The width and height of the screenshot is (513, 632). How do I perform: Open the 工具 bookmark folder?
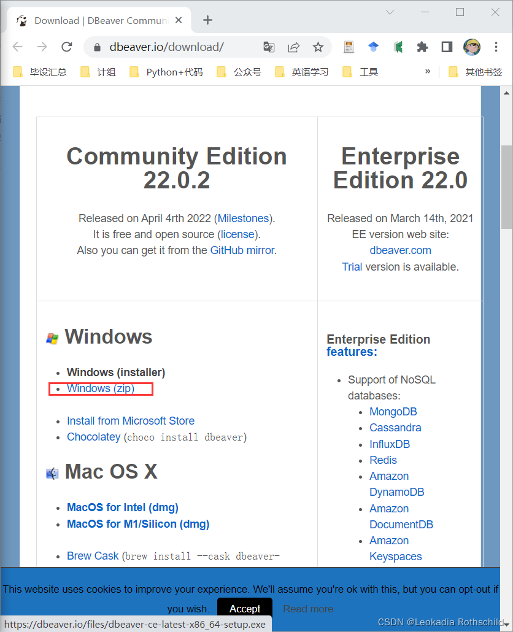(x=360, y=72)
